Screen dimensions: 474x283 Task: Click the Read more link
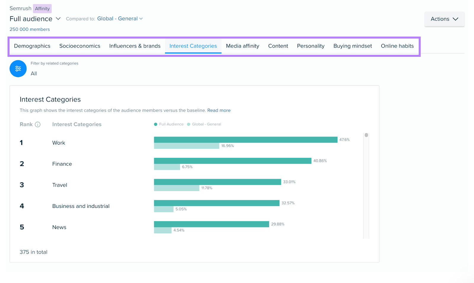point(219,110)
